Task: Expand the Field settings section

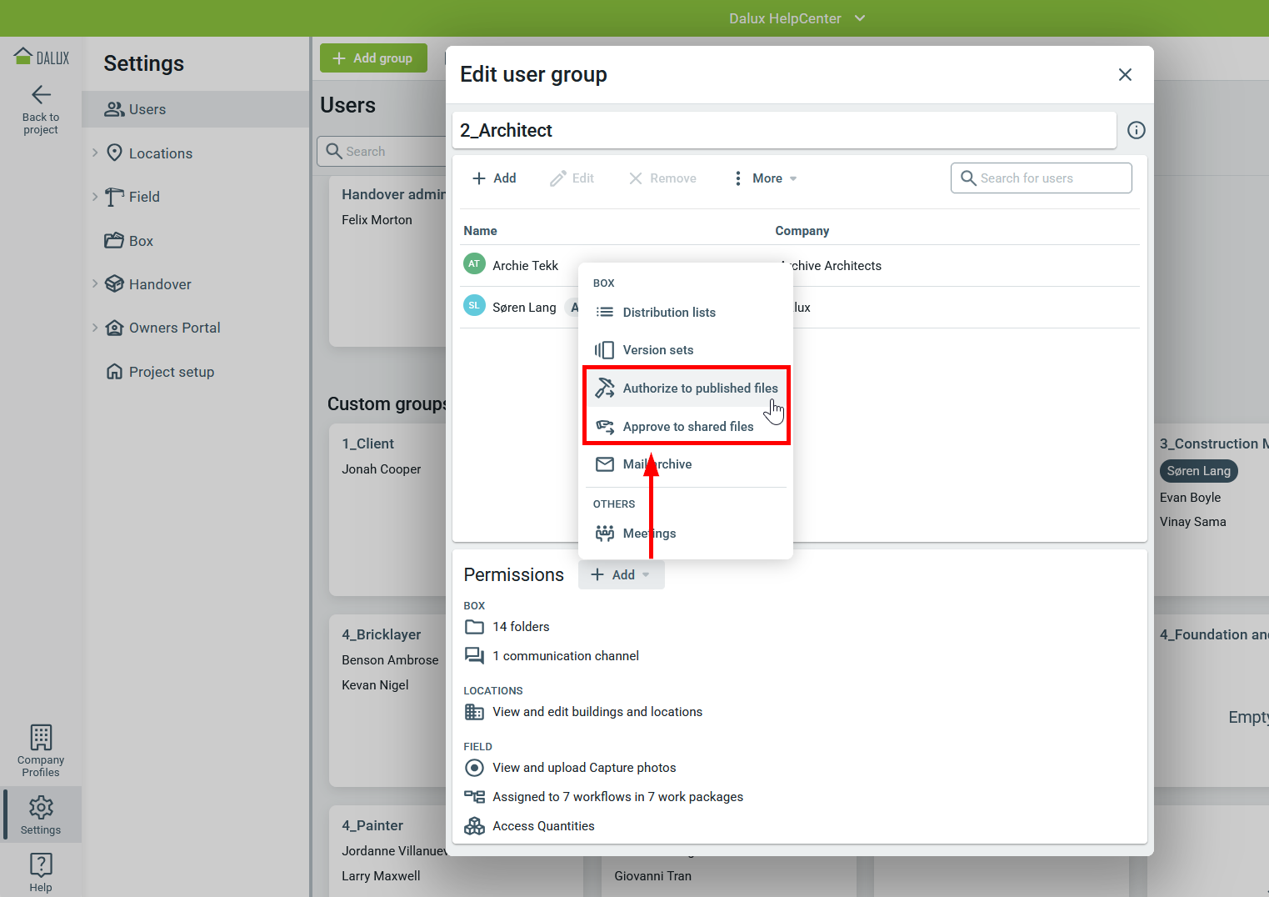Action: (x=95, y=197)
